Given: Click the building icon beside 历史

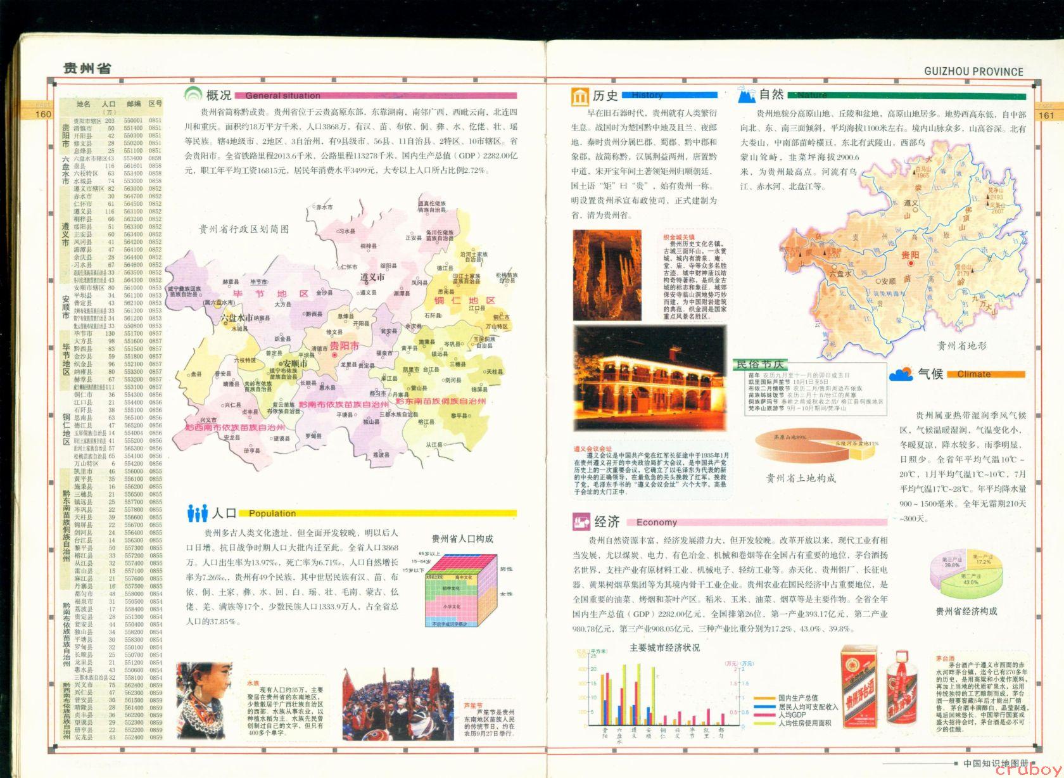Looking at the screenshot, I should [x=579, y=96].
